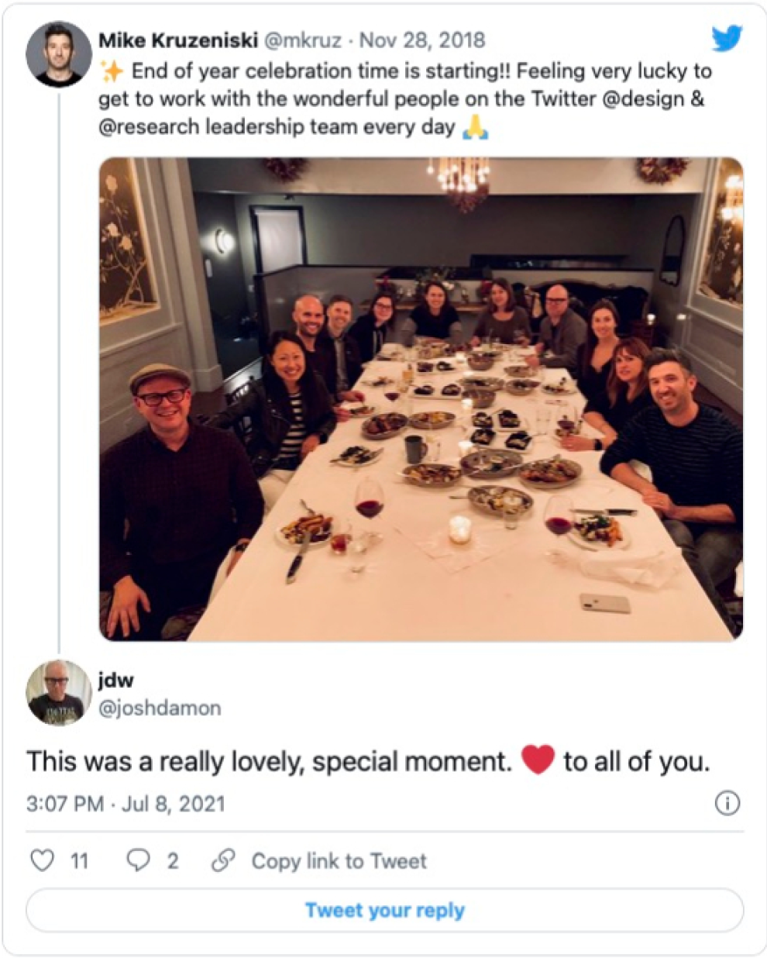Viewport: 767px width, 958px height.
Task: Open the Nov 28, 2018 tweet date
Action: tap(422, 40)
